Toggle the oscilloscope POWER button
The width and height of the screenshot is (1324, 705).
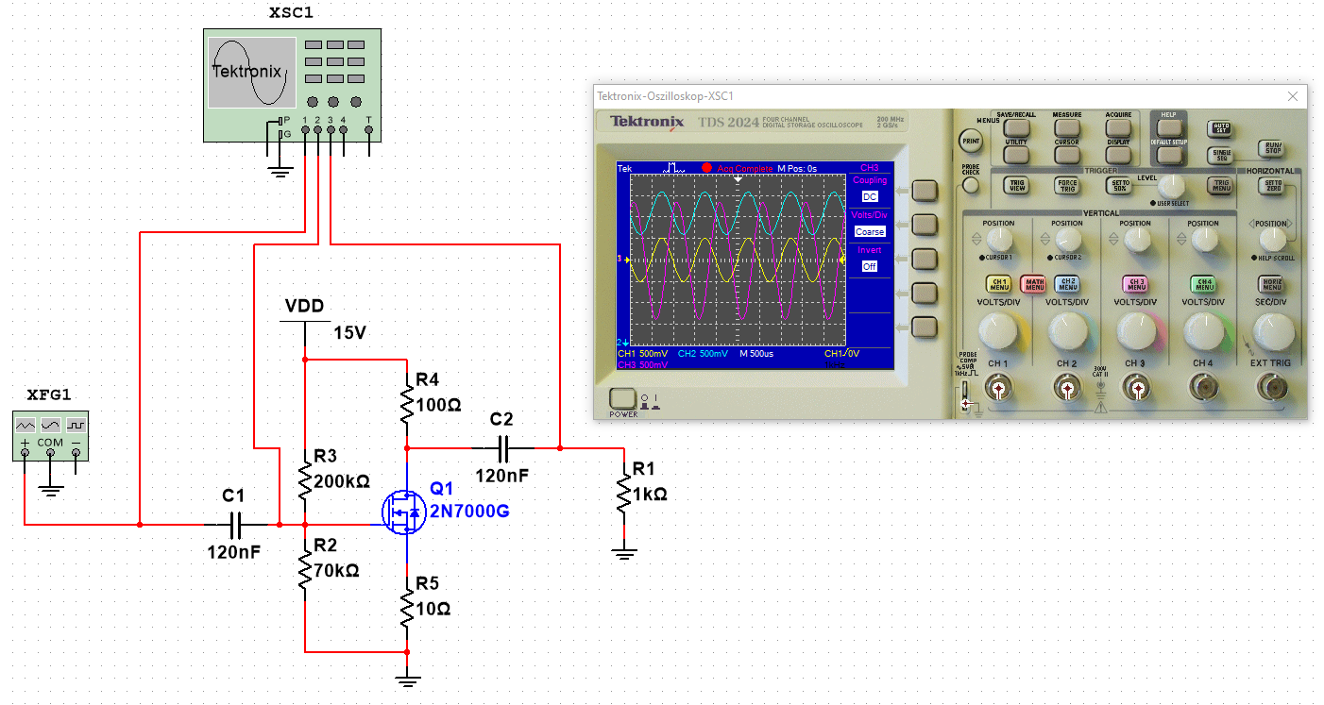pos(622,400)
